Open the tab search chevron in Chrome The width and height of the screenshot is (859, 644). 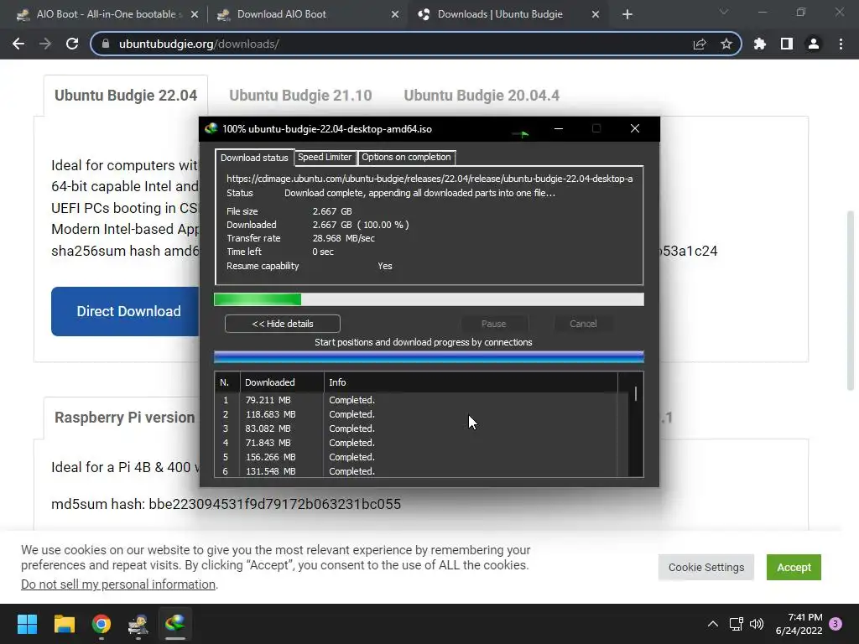(724, 12)
